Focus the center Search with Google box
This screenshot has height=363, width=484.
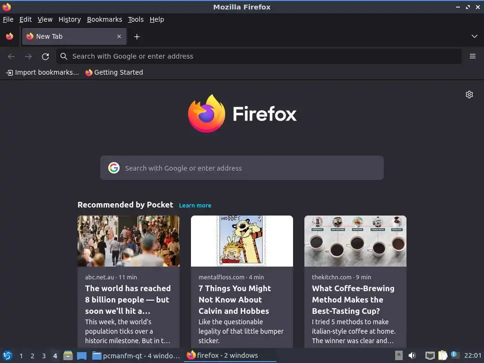(x=242, y=168)
